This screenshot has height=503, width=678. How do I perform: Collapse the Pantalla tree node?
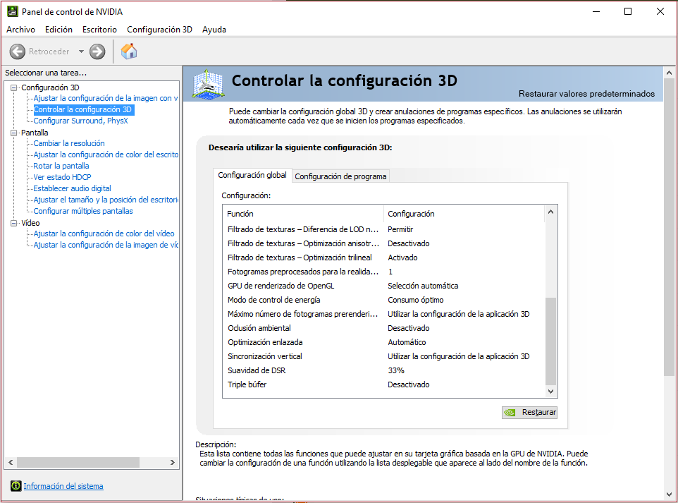pyautogui.click(x=14, y=133)
